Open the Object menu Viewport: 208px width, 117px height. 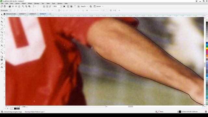[24, 4]
